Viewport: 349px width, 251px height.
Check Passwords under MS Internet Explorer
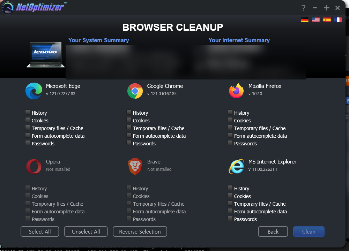click(230, 219)
